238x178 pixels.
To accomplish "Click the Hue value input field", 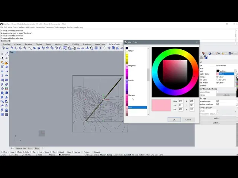I will [x=181, y=101].
